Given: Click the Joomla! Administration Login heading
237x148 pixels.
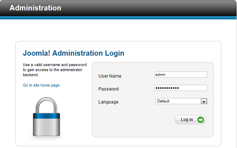Looking at the screenshot, I should click(73, 54).
